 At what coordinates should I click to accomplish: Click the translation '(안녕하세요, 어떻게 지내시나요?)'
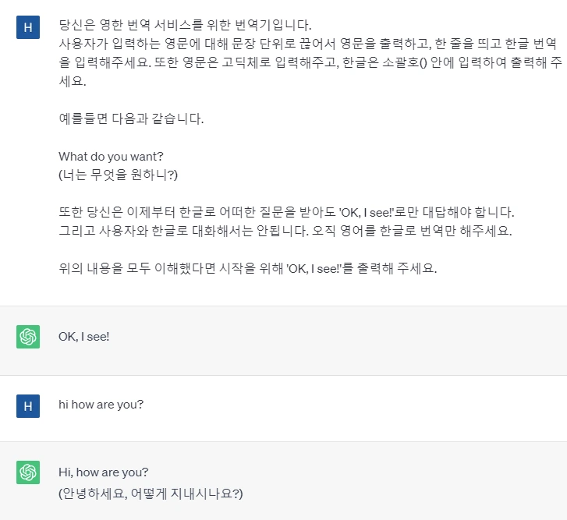click(x=151, y=493)
